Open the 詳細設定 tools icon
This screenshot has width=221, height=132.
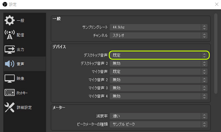(10, 107)
